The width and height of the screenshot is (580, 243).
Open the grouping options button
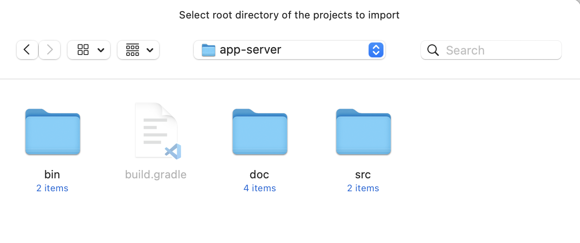click(x=138, y=50)
